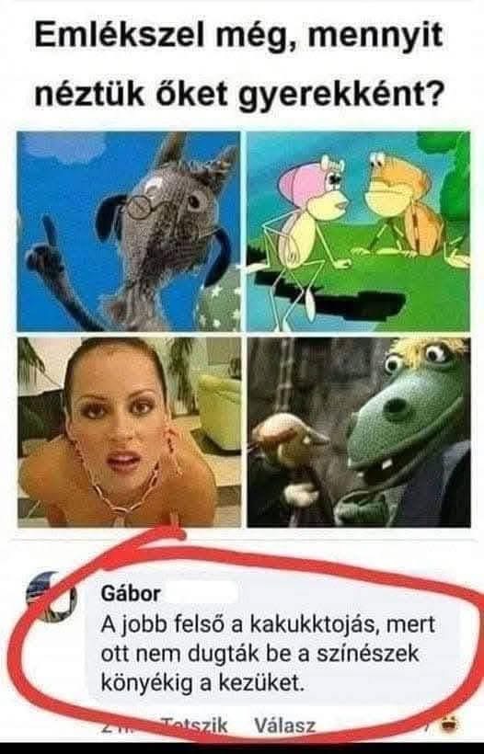Image resolution: width=484 pixels, height=754 pixels.
Task: Reply to the comment via Válasz
Action: tap(285, 725)
